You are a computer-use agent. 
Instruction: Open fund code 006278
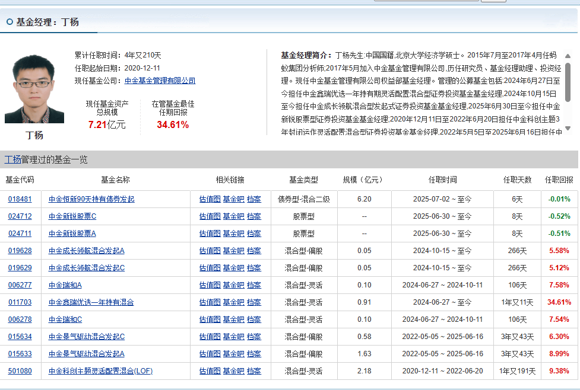20,319
